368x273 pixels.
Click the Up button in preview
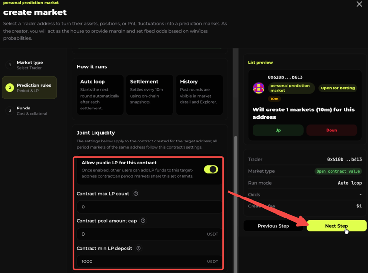tap(278, 130)
